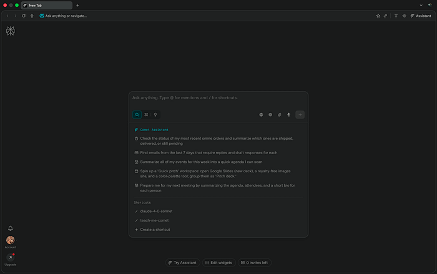Open the tab list dropdown chevron
The height and width of the screenshot is (274, 437).
(x=430, y=5)
